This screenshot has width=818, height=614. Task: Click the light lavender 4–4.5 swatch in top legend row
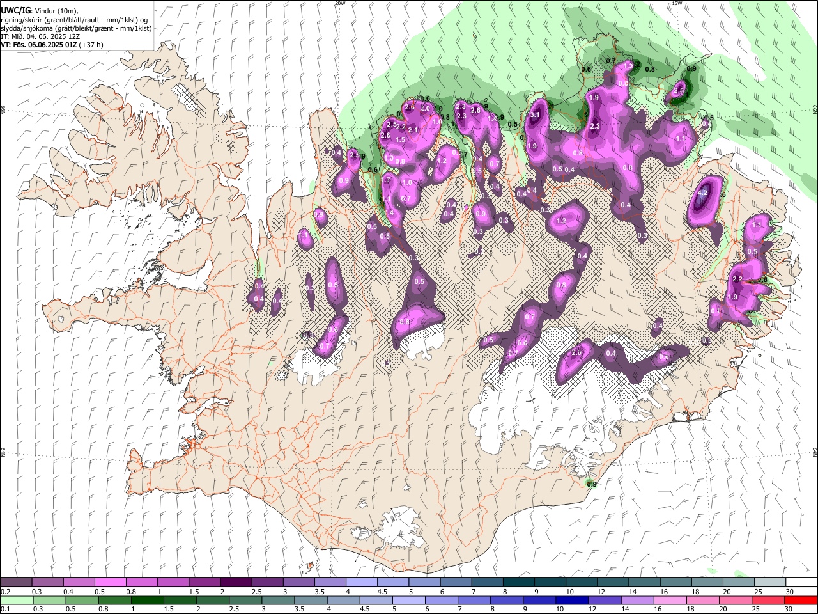[361, 583]
